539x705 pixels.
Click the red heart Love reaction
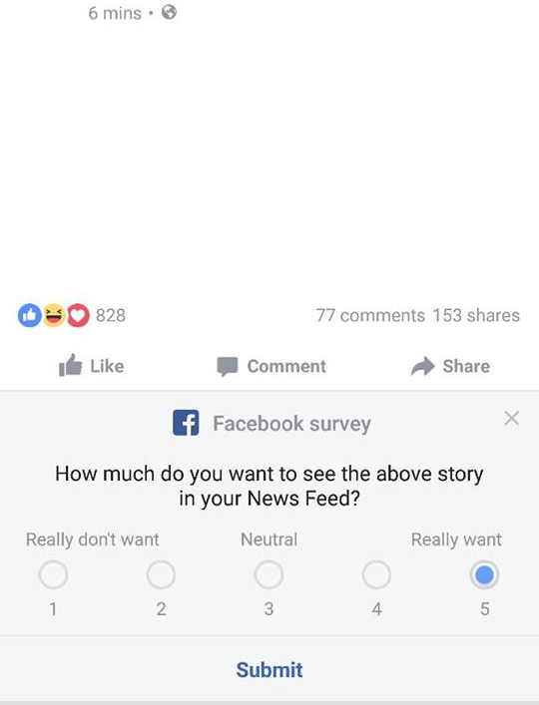78,316
